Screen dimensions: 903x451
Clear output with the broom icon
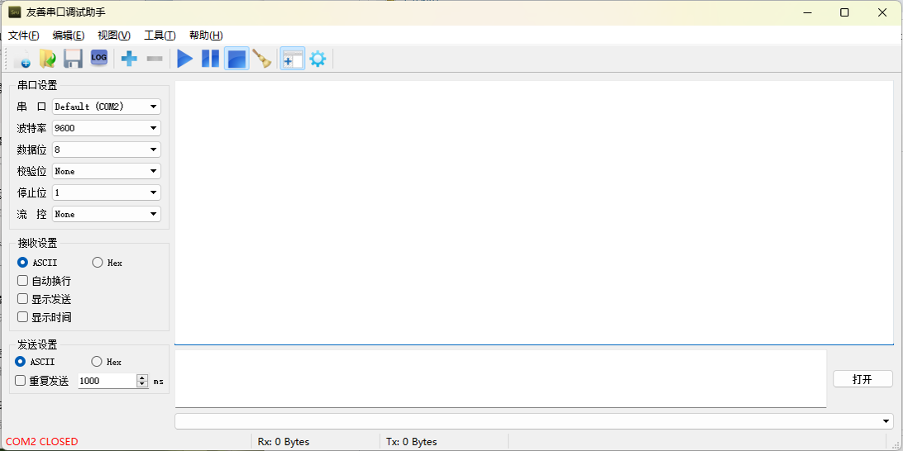tap(262, 59)
